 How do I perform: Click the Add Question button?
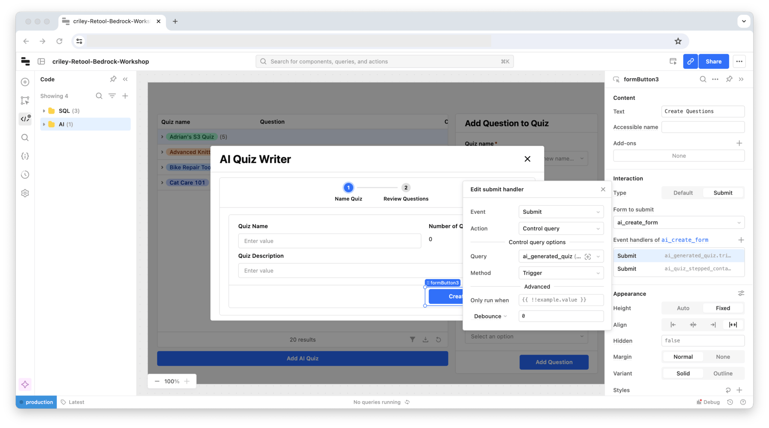point(554,362)
